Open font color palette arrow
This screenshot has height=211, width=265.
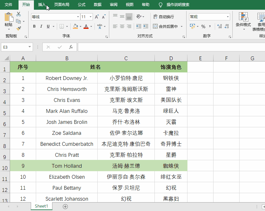[91, 26]
